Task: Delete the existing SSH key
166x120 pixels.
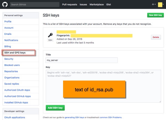Action: pos(156,37)
